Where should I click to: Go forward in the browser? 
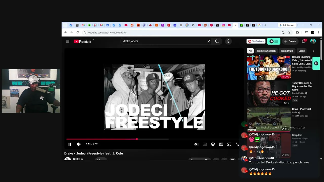[x=71, y=32]
